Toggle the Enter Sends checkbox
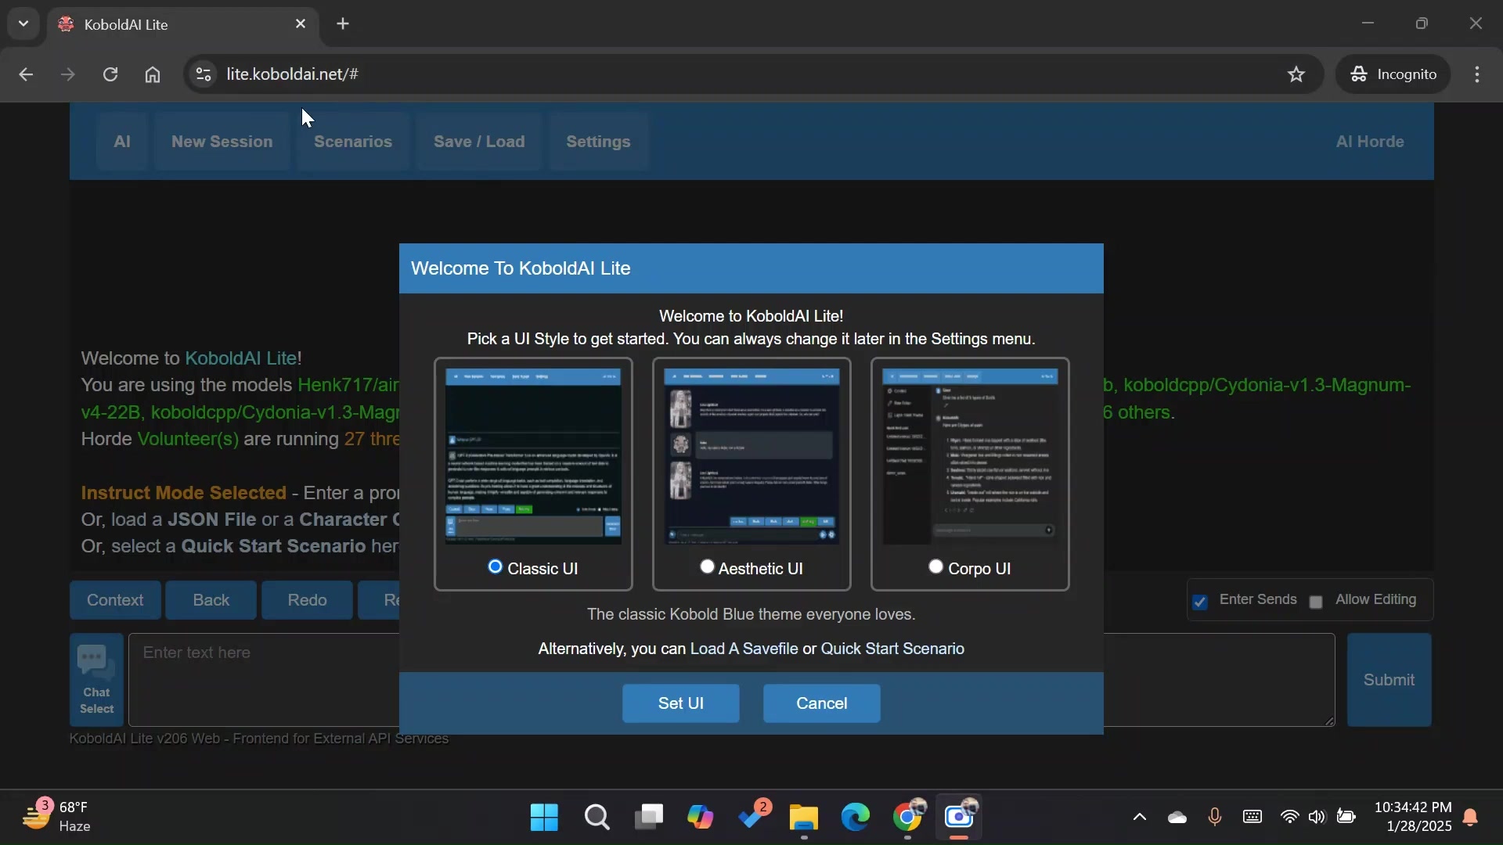 coord(1200,602)
